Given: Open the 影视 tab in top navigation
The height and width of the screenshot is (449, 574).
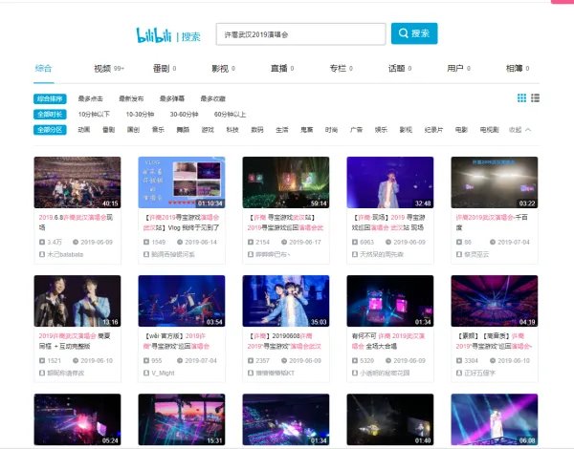Looking at the screenshot, I should [223, 69].
